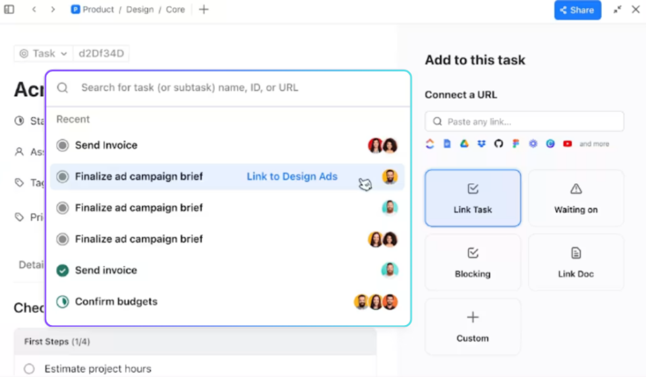646x377 pixels.
Task: Toggle the completed Send invoice status circle
Action: pyautogui.click(x=63, y=270)
